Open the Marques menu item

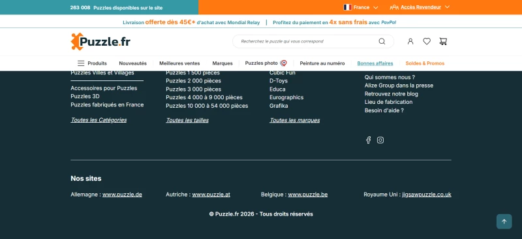(x=223, y=63)
